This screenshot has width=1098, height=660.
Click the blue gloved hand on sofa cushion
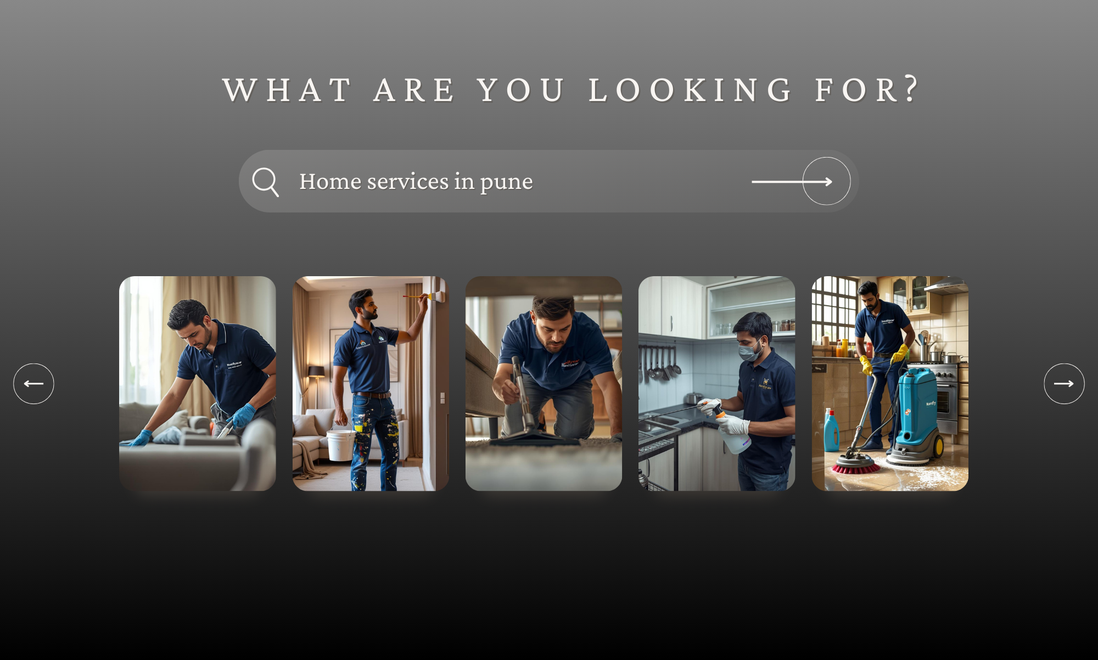tap(141, 438)
